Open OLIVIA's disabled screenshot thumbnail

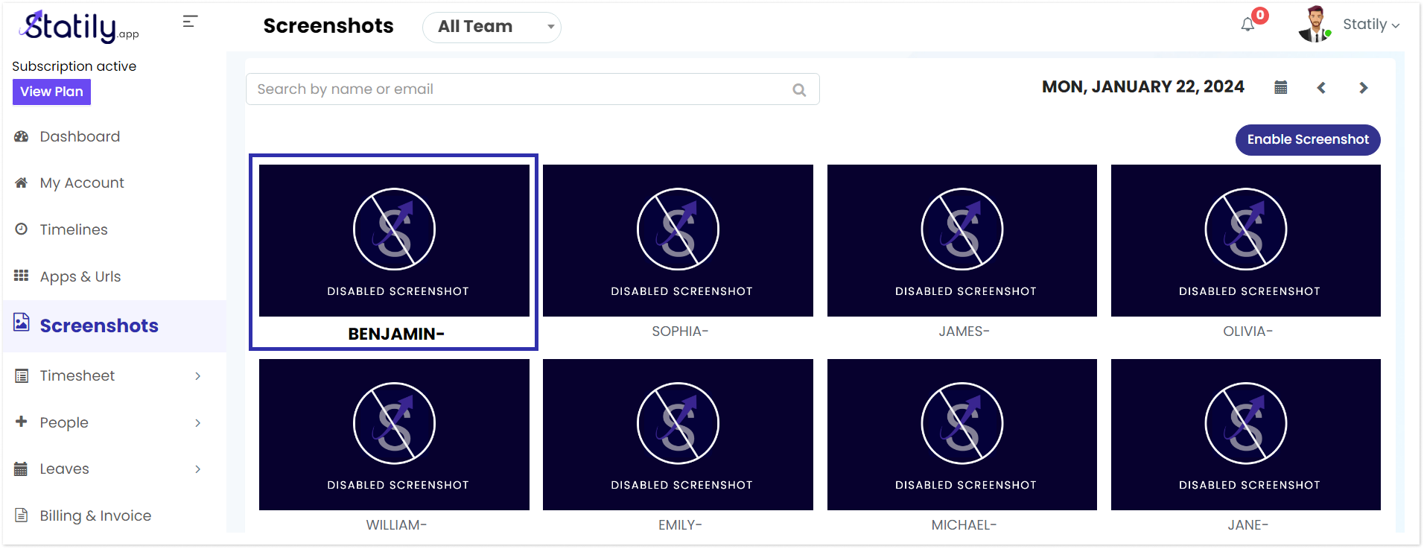(1246, 241)
